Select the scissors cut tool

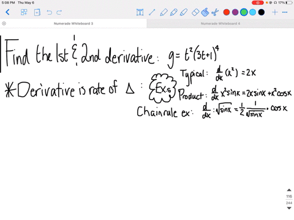pyautogui.click(x=215, y=12)
